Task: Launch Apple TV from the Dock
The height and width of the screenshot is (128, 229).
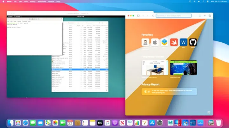Action: tap(100, 123)
